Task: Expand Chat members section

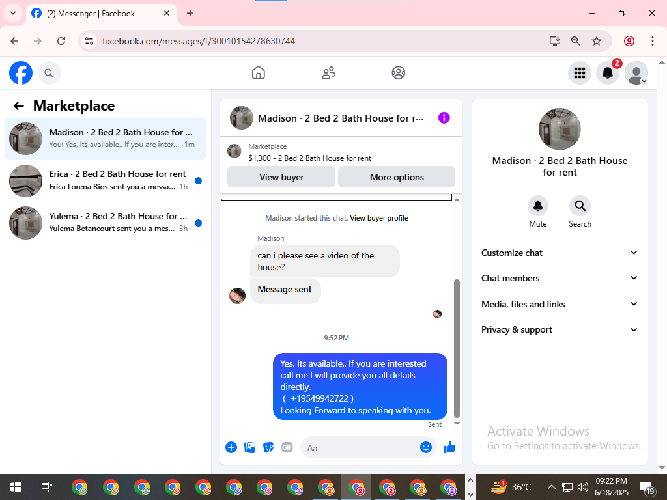Action: coord(560,278)
